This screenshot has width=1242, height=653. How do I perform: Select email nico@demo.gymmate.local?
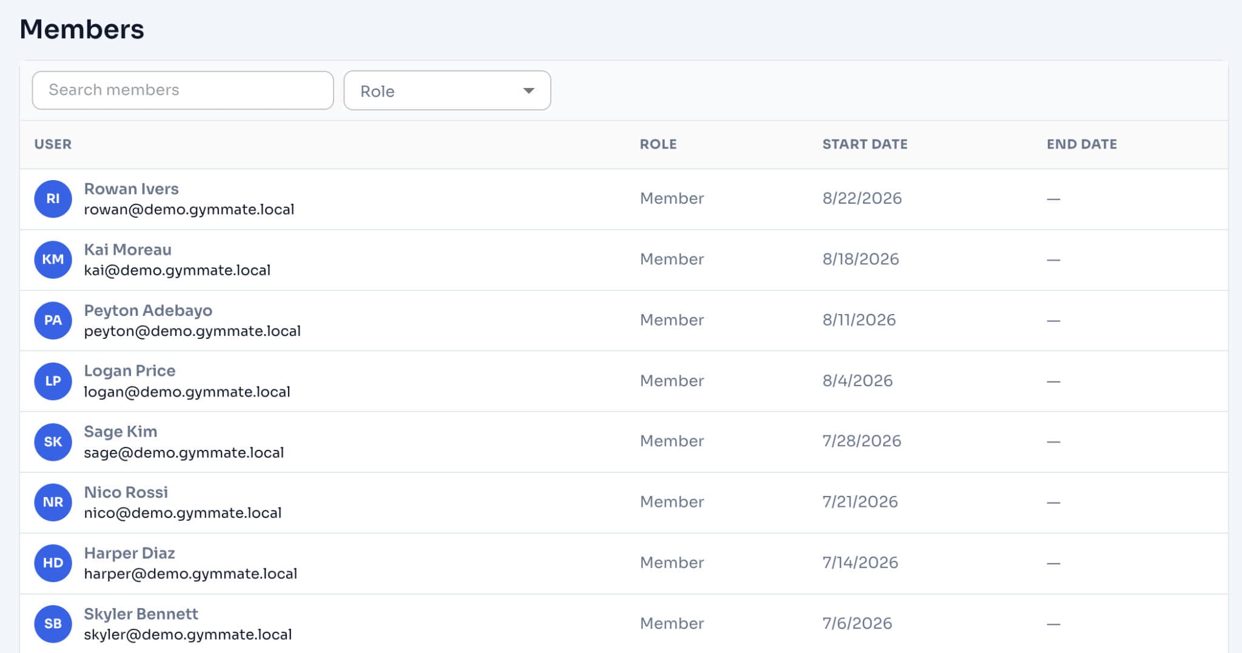pos(183,513)
